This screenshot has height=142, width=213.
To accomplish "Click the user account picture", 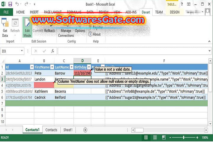I will click(208, 12).
